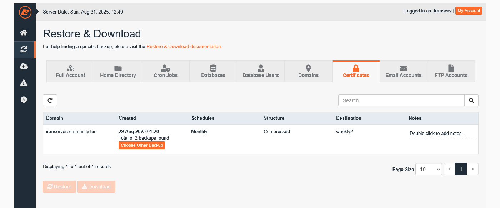This screenshot has height=208, width=500.
Task: Open the Email Accounts tab
Action: point(403,71)
